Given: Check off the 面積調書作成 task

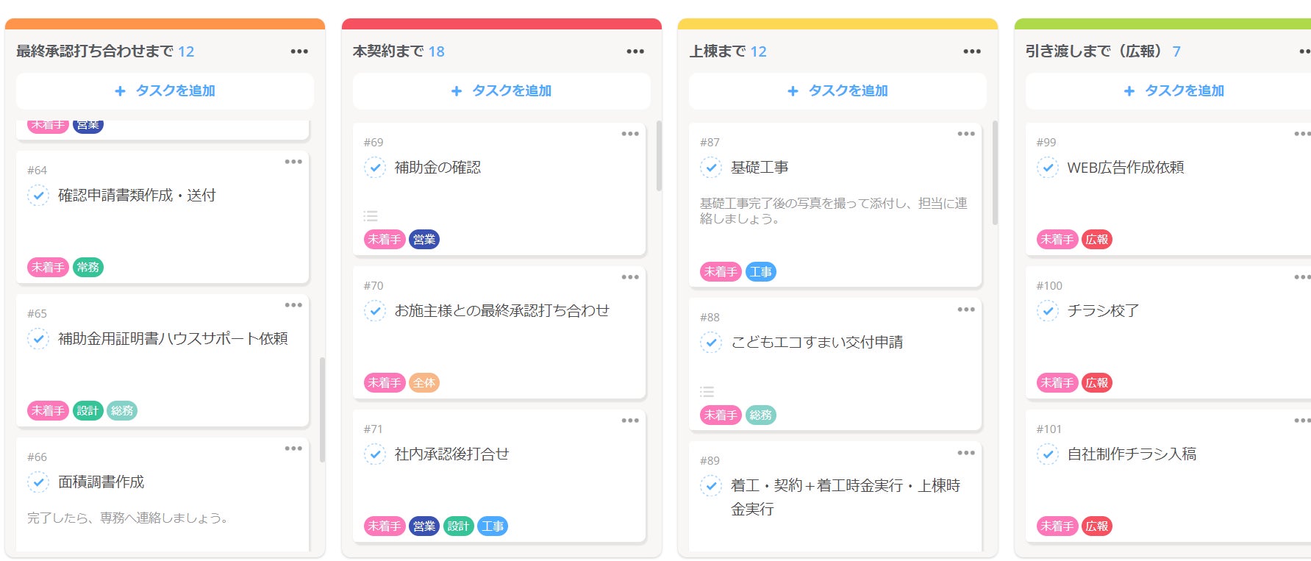Looking at the screenshot, I should 38,482.
